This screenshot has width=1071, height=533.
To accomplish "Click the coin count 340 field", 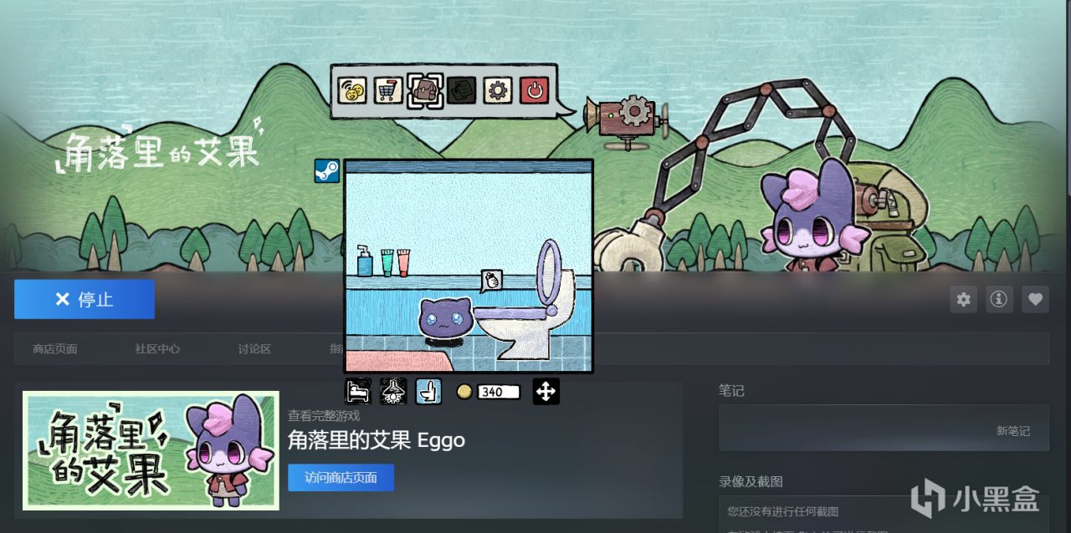I will (499, 392).
